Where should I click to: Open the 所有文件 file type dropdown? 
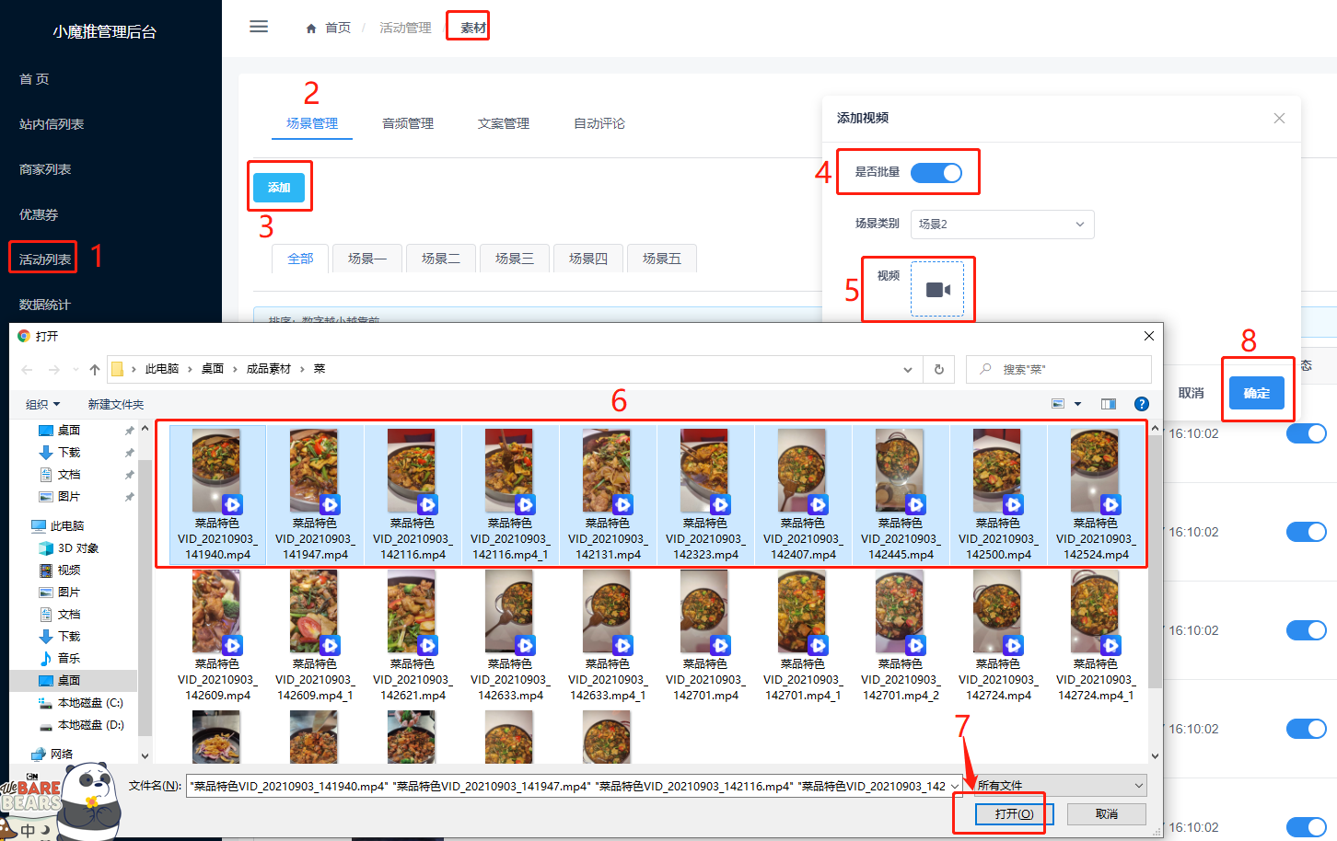click(1060, 786)
